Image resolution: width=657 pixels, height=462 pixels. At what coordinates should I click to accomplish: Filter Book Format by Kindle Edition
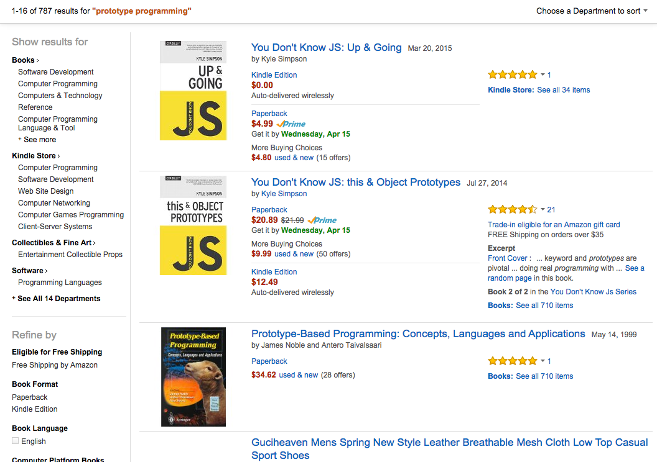(35, 409)
